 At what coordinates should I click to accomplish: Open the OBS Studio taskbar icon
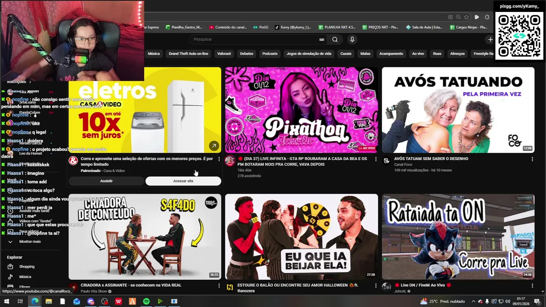tap(105, 301)
